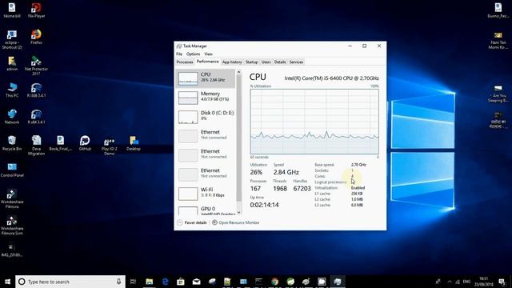
Task: Open the Firefox desktop shortcut
Action: 36,37
